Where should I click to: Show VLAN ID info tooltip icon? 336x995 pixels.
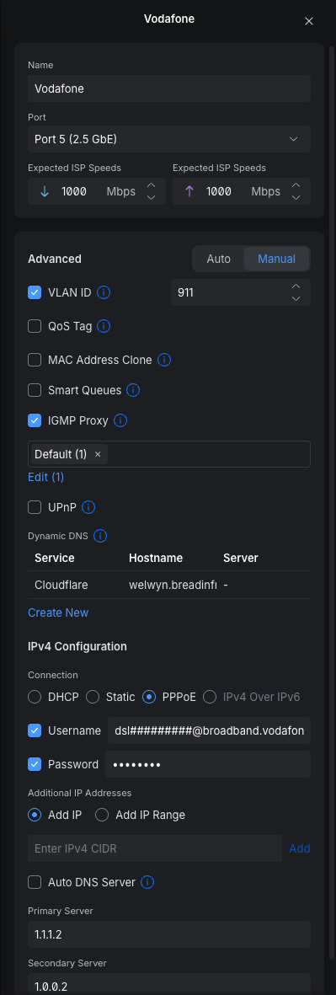click(104, 292)
